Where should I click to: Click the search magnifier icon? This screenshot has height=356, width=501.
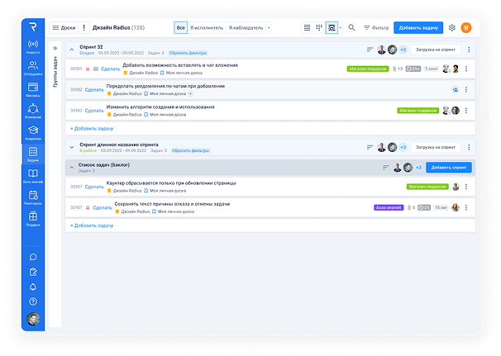352,27
